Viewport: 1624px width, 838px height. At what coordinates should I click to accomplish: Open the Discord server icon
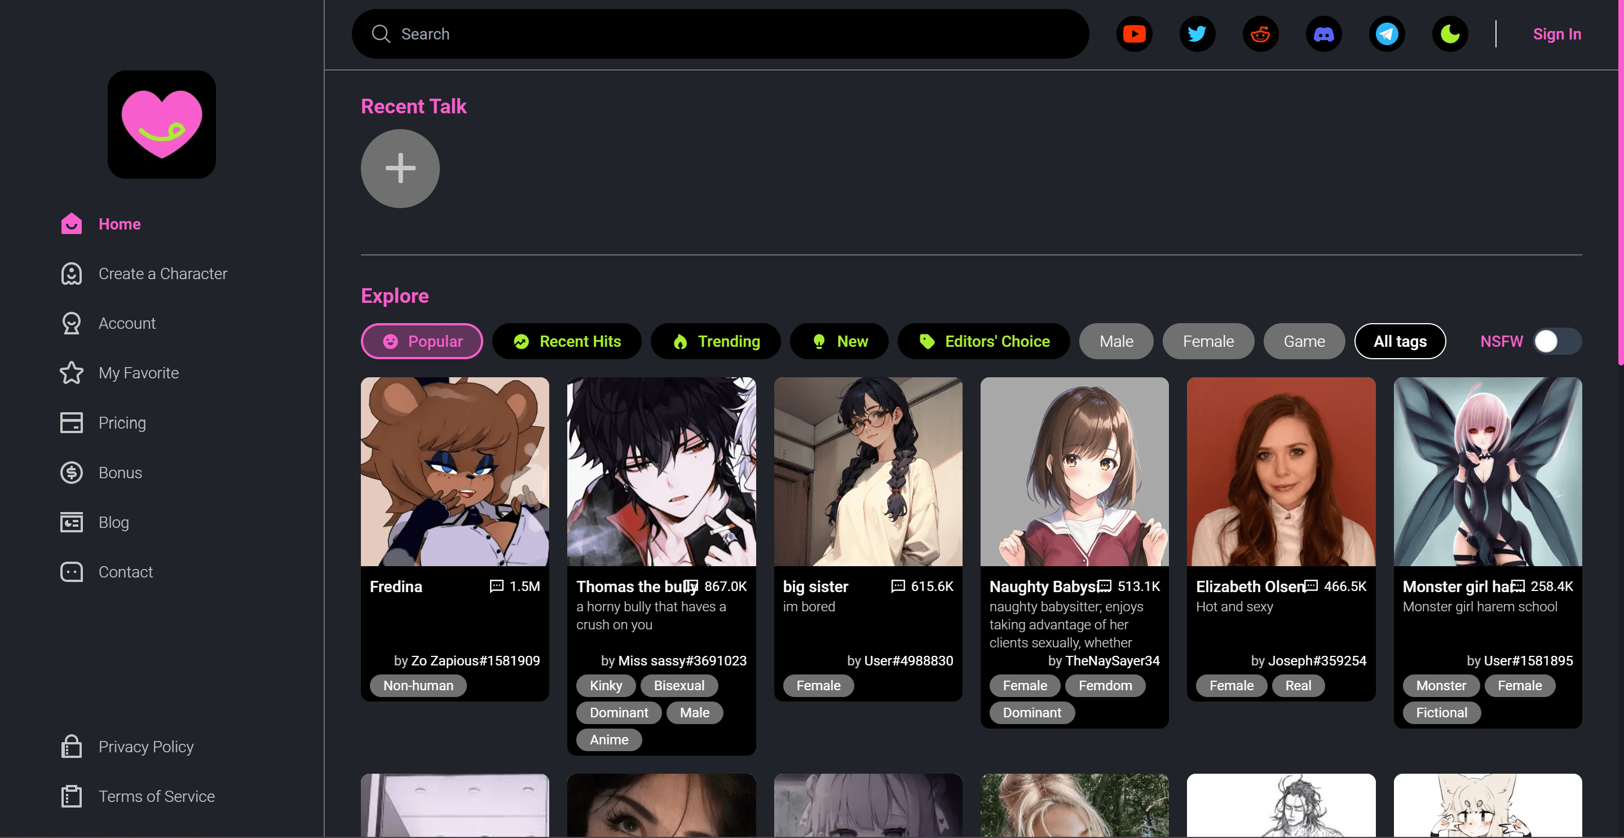click(x=1323, y=34)
